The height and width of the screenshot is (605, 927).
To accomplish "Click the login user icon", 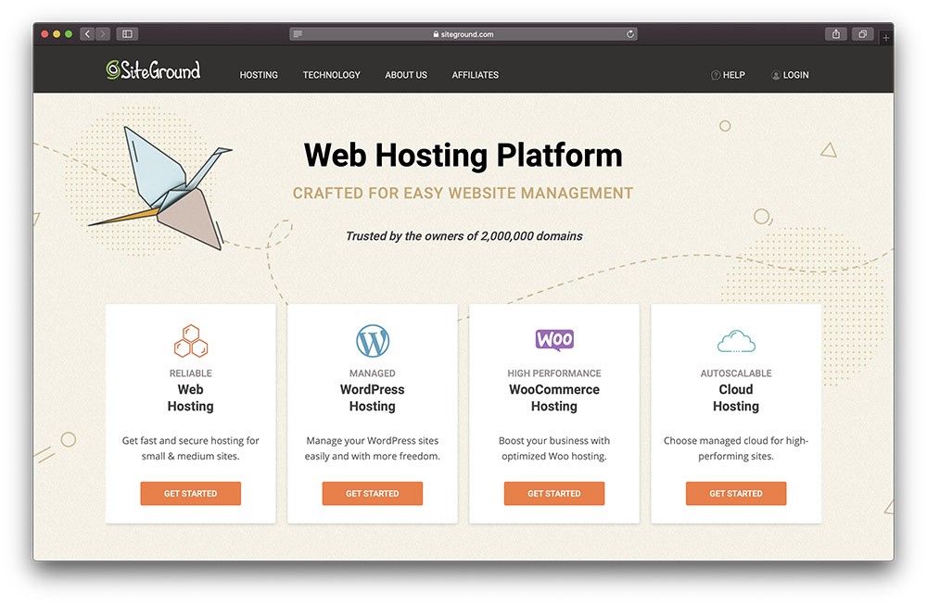I will [x=776, y=75].
